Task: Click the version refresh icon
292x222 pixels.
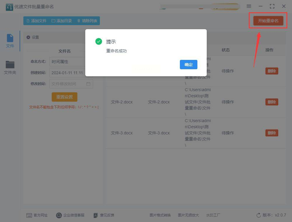Action: (258, 215)
